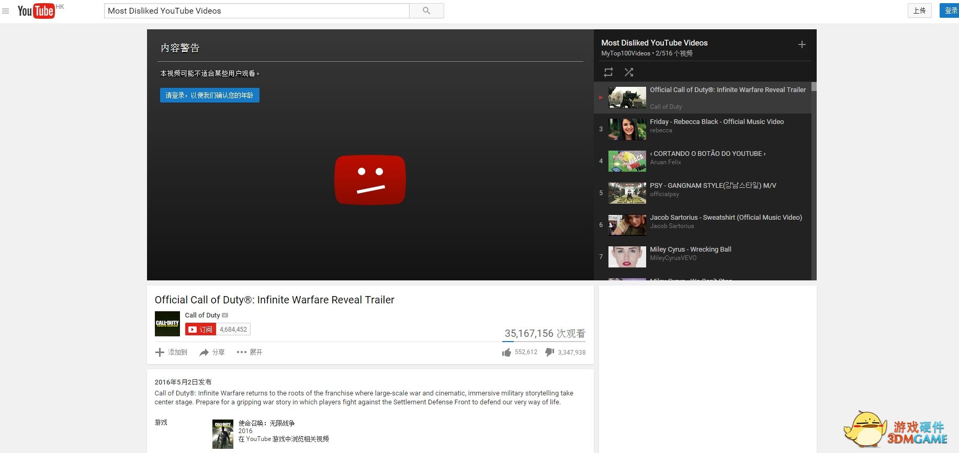Viewport: 959px width, 453px height.
Task: Open Aruan Felix video thumbnail
Action: tap(627, 161)
